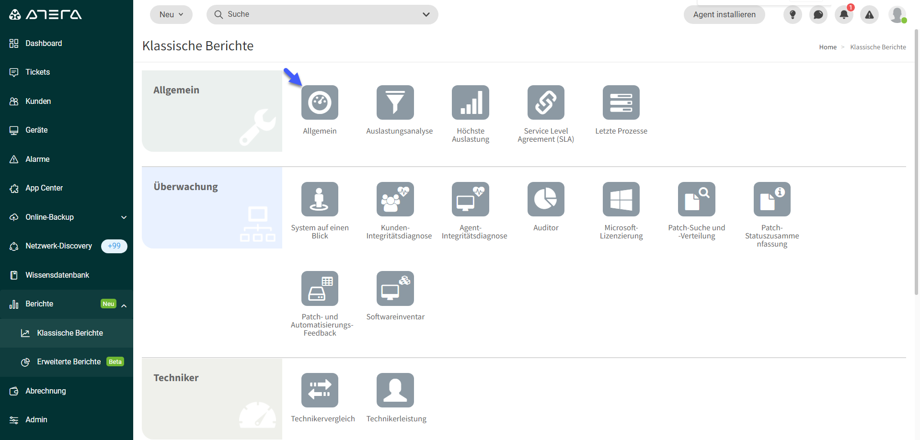The height and width of the screenshot is (440, 920).
Task: Click the page vertical scrollbar
Action: tap(917, 162)
